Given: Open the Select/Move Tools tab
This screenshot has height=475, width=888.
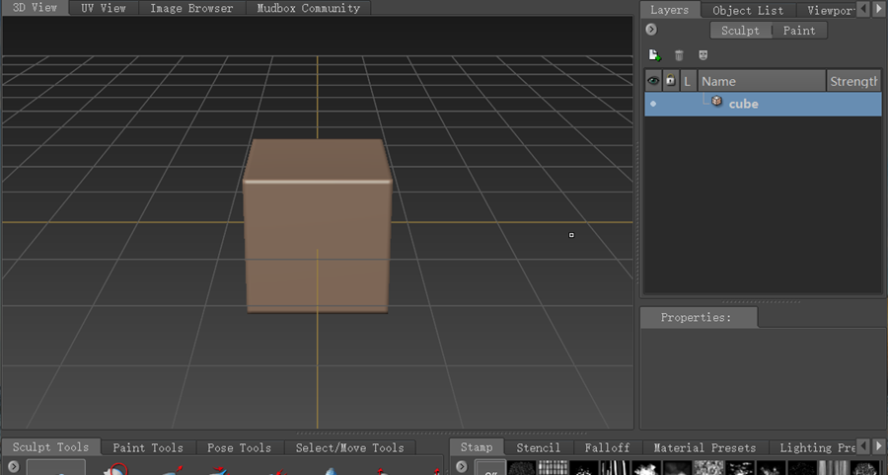Looking at the screenshot, I should coord(349,447).
